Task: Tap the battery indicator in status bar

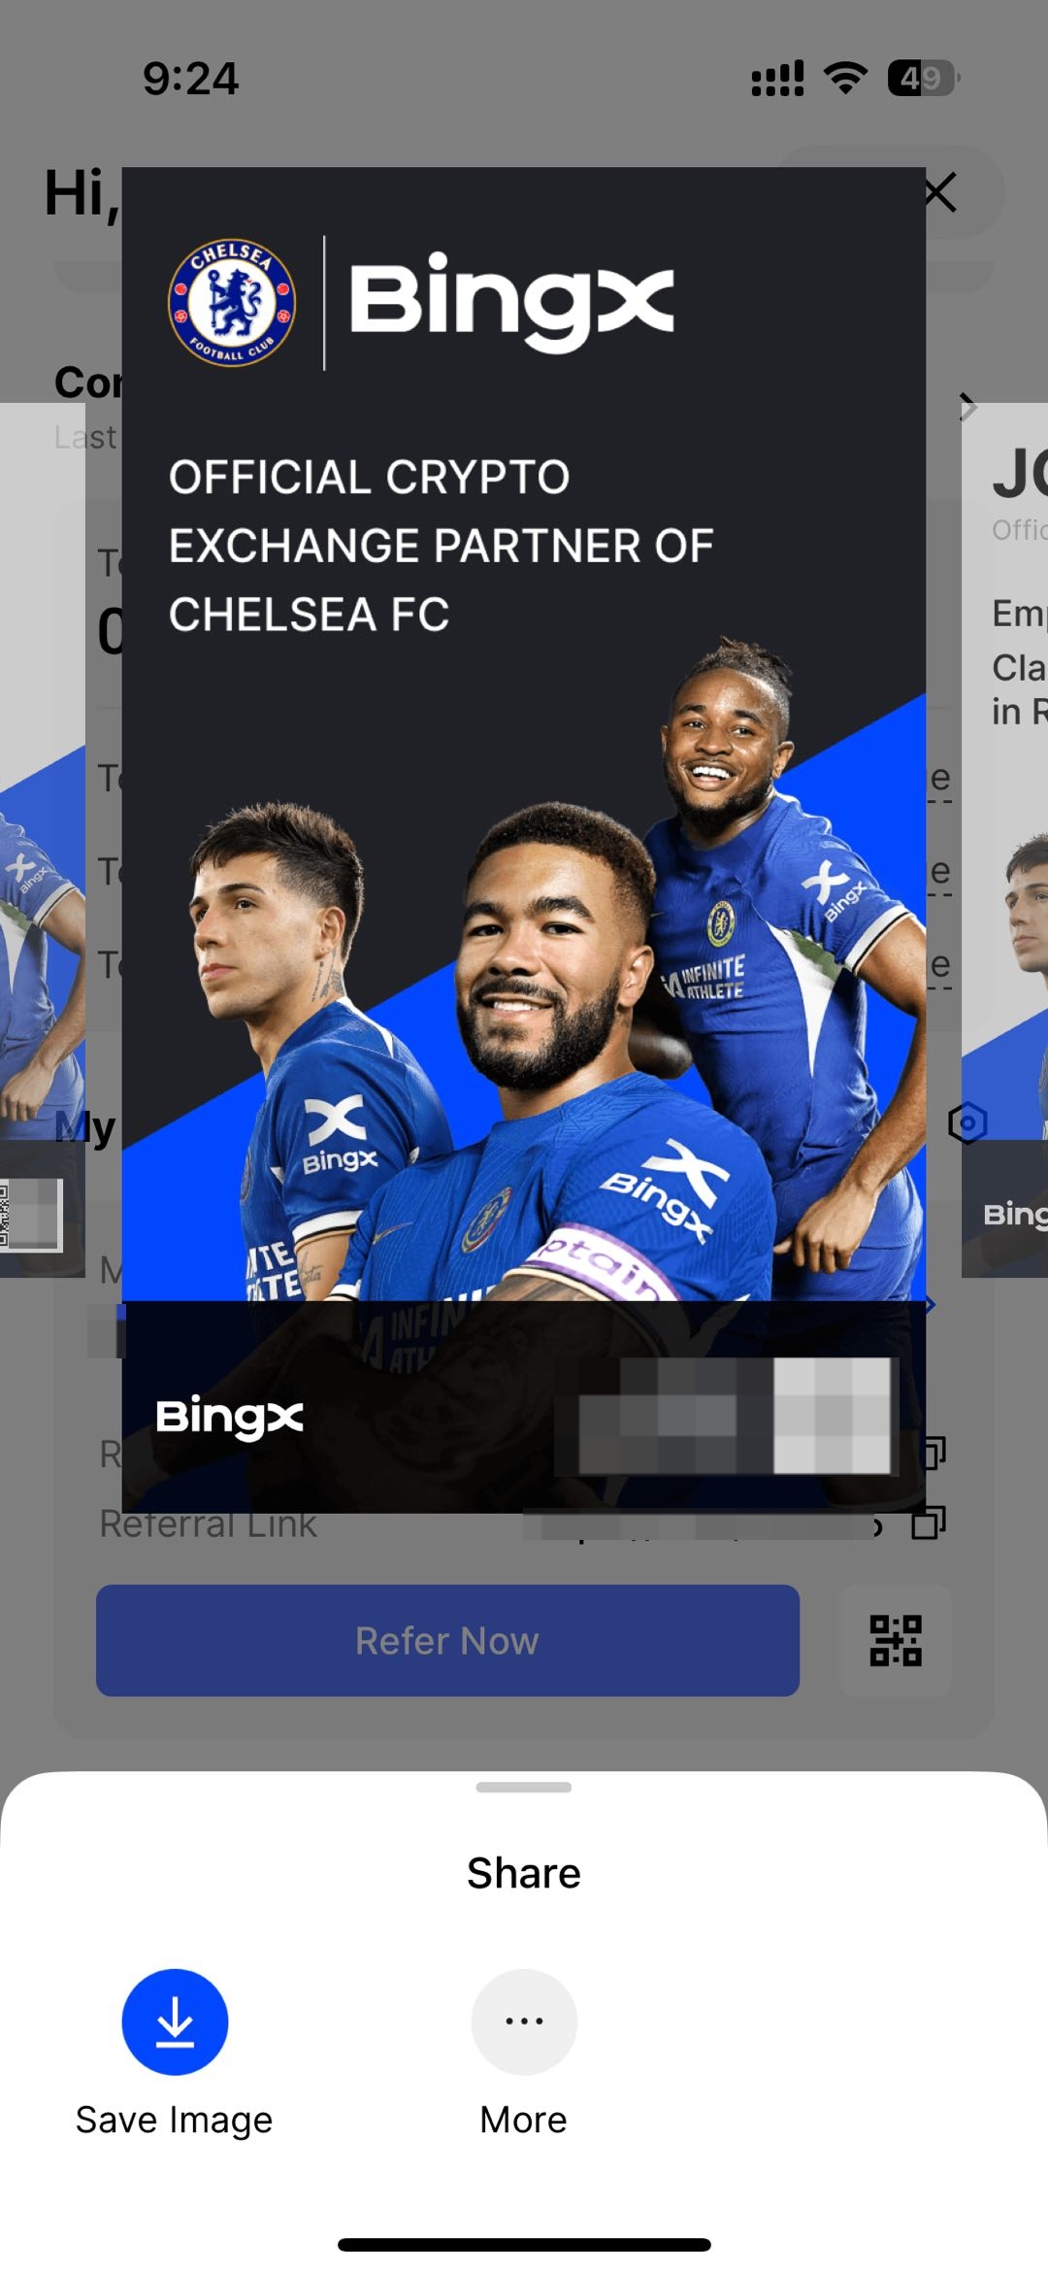Action: pyautogui.click(x=923, y=78)
